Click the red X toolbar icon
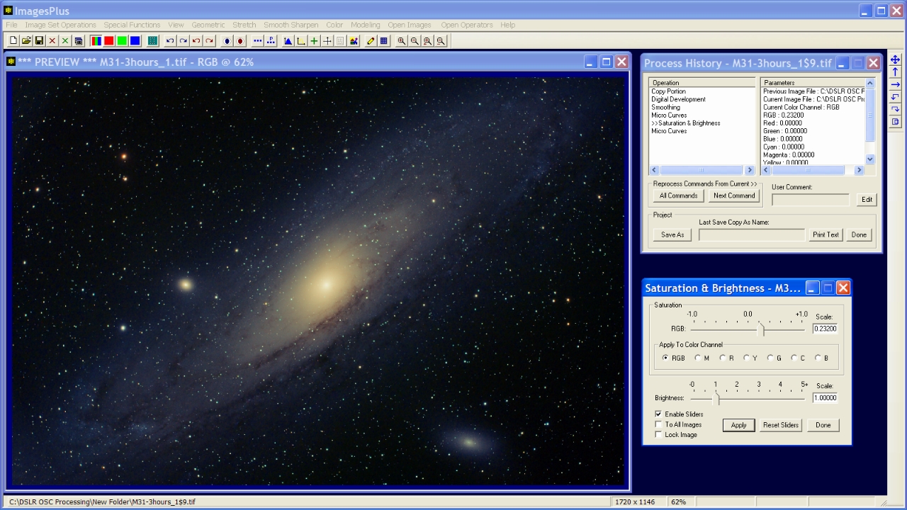The width and height of the screenshot is (907, 510). pyautogui.click(x=52, y=41)
